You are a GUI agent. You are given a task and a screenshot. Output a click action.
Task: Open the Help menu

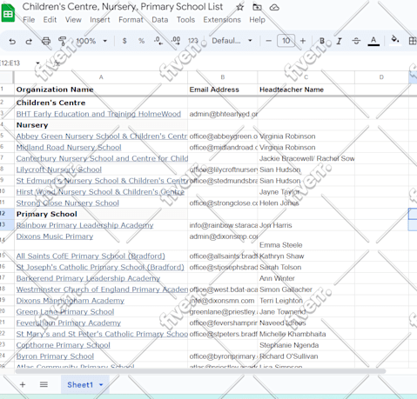257,20
